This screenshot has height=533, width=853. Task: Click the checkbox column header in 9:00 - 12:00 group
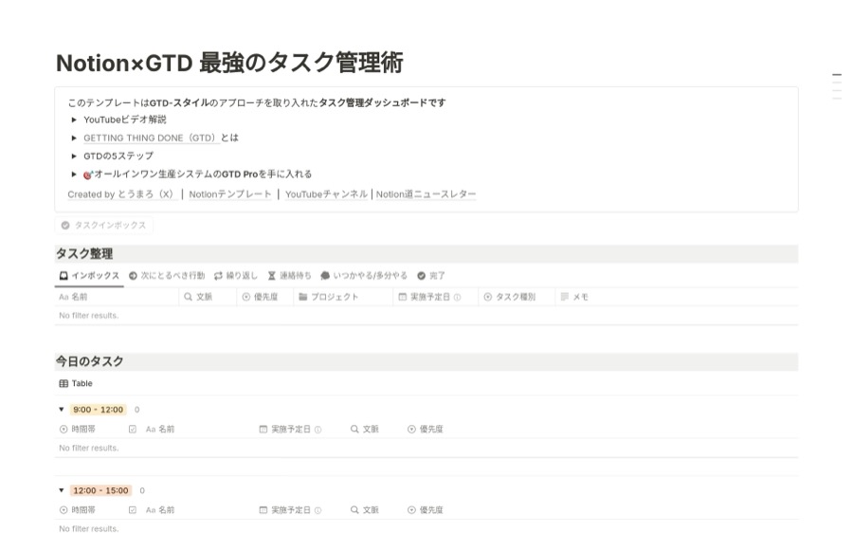[x=132, y=430]
